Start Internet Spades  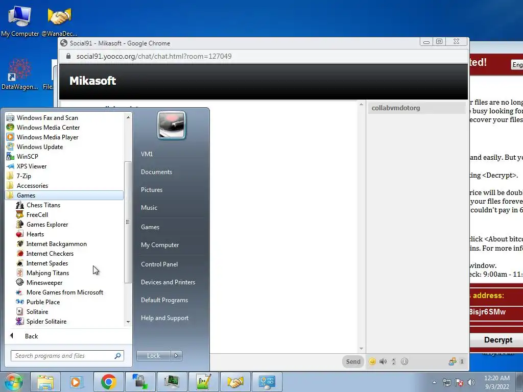(x=47, y=263)
